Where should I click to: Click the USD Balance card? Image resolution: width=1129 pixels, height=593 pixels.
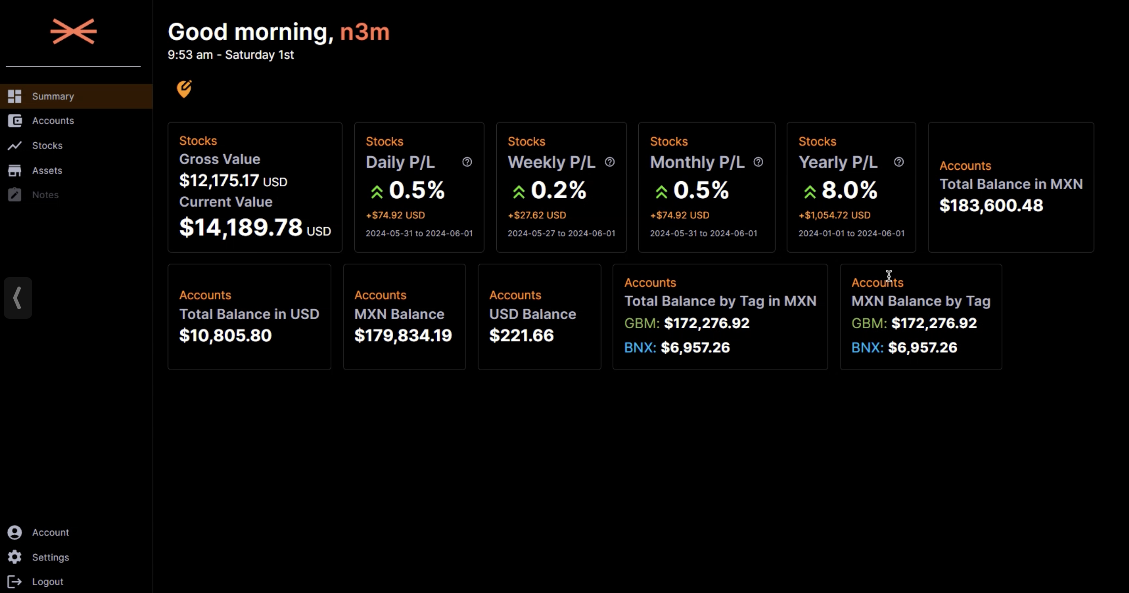pyautogui.click(x=539, y=317)
